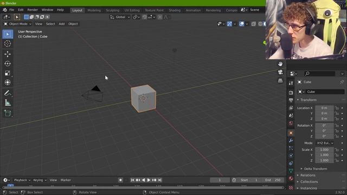Open Global transform orientation dropdown

(120, 17)
